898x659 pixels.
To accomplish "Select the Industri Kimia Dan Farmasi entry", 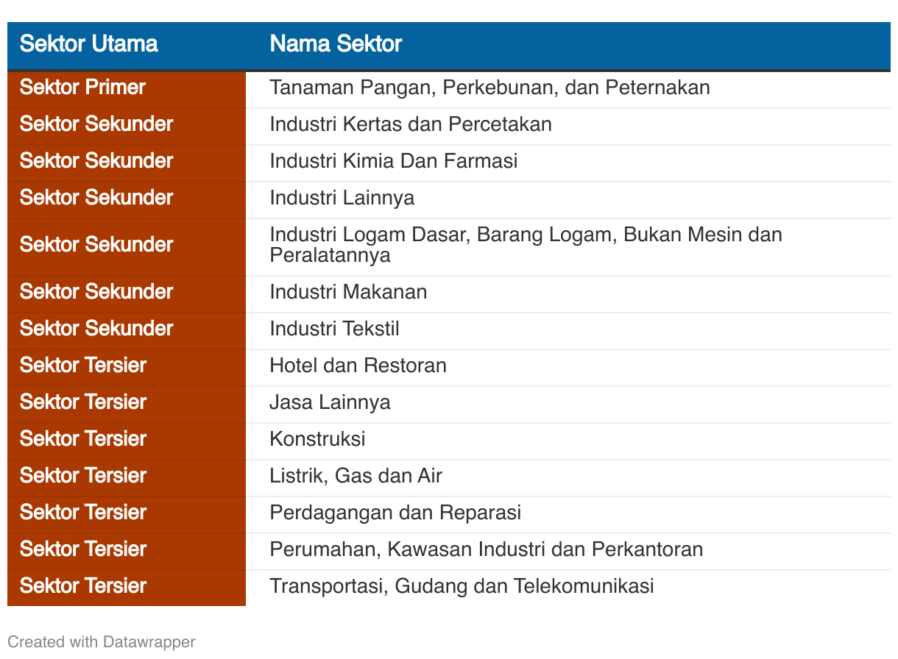I will click(x=394, y=162).
